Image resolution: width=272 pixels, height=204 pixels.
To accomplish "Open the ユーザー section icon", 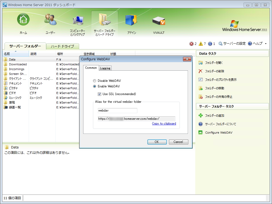I will click(50, 19).
